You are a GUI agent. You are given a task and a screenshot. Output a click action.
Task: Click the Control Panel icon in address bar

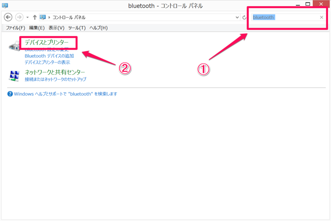pyautogui.click(x=43, y=17)
